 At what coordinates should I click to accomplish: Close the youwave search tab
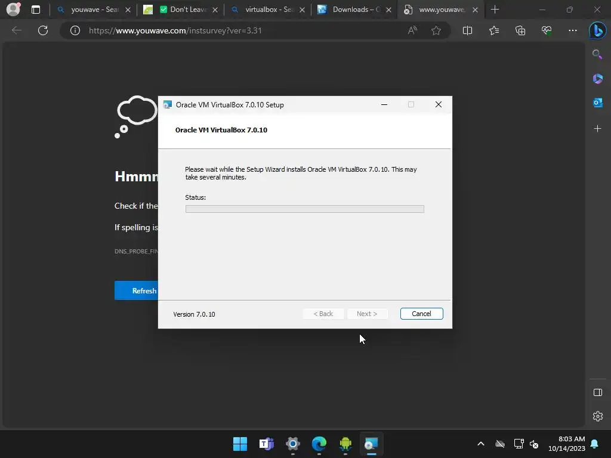pos(128,10)
